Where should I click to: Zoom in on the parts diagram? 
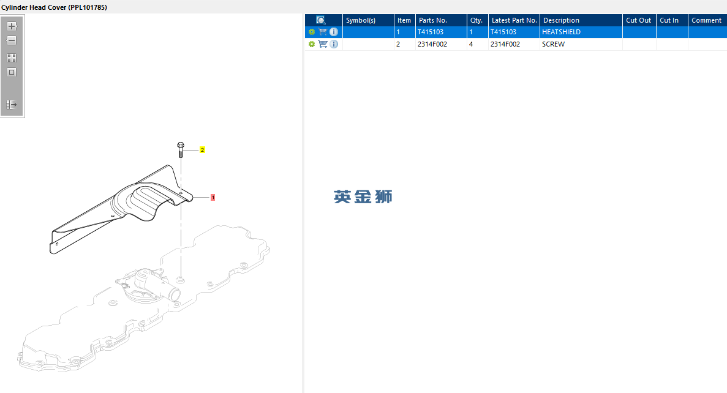[12, 26]
